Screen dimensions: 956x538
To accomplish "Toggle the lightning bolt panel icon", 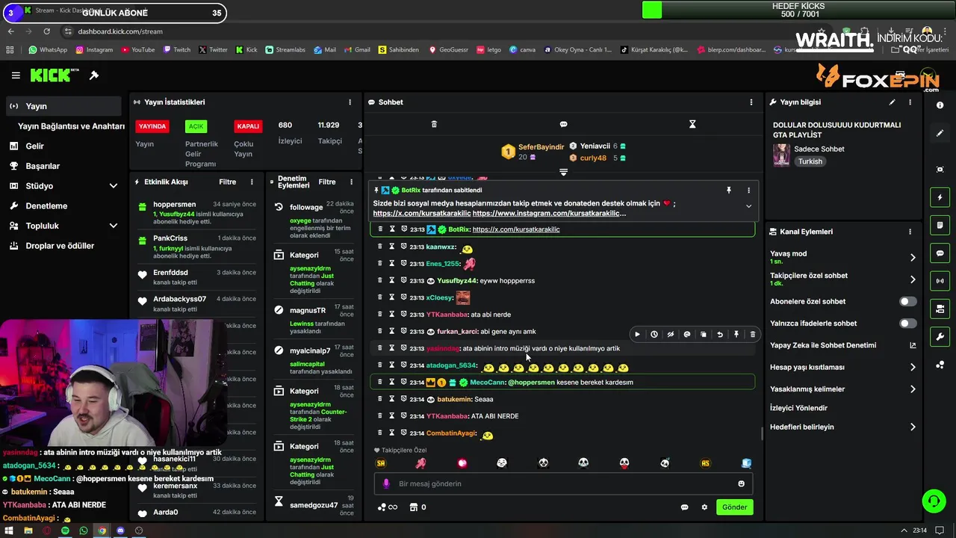I will tap(940, 197).
